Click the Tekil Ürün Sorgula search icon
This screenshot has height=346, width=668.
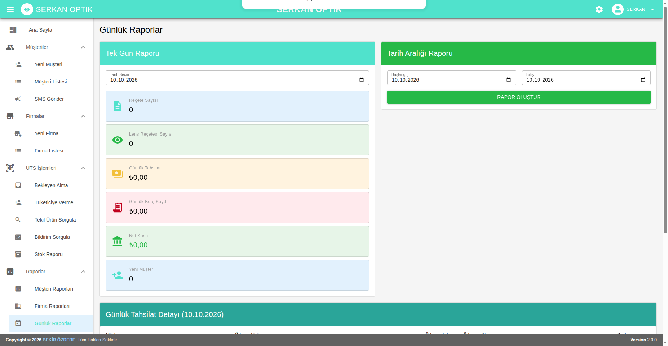18,220
